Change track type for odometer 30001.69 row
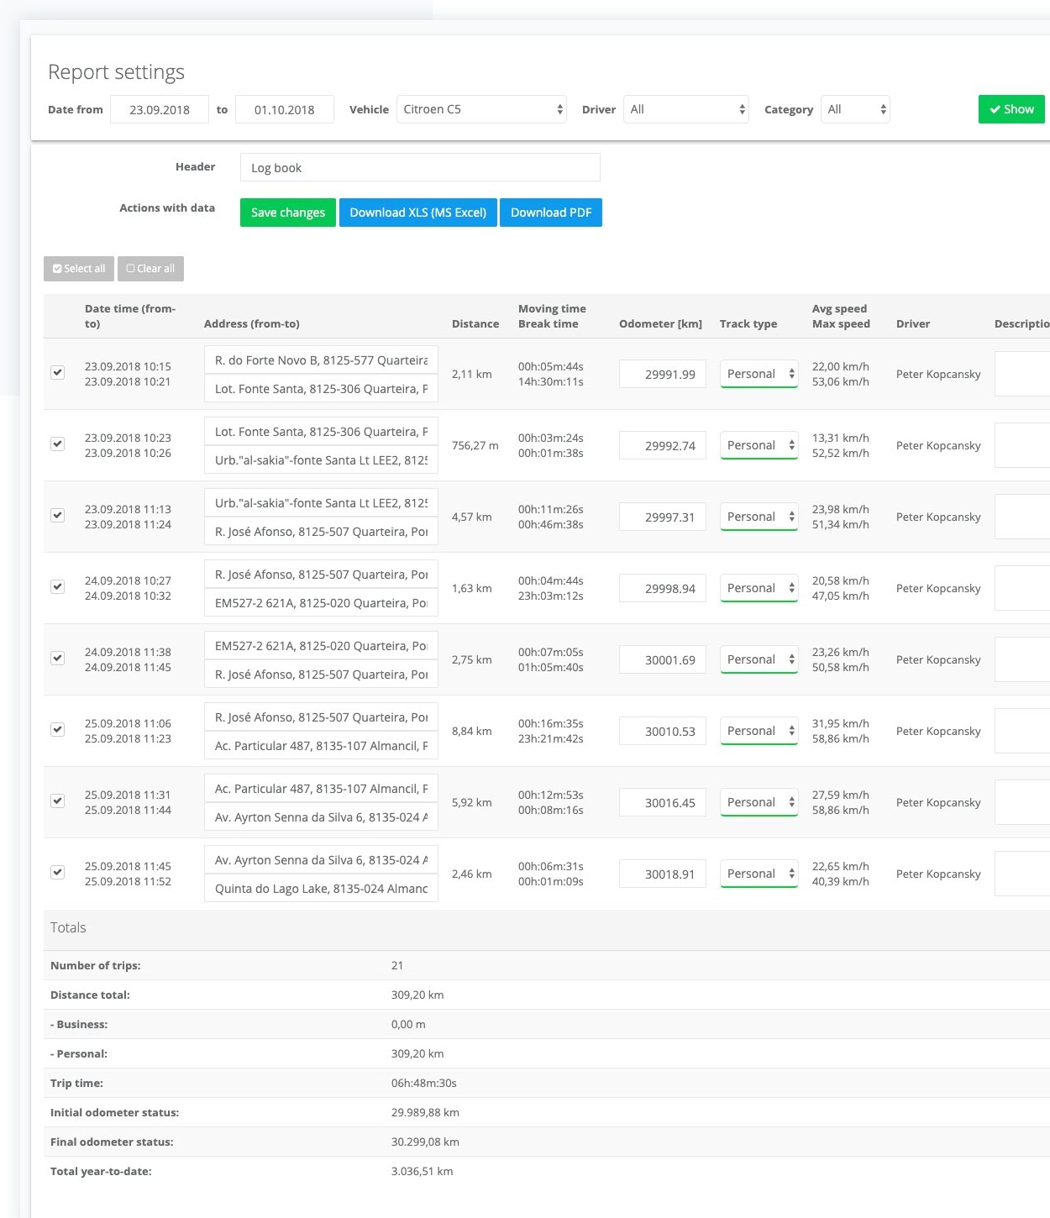This screenshot has height=1218, width=1050. [759, 659]
